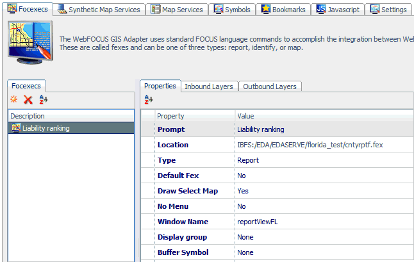
Task: Click the new focexec starburst icon
Action: [13, 99]
